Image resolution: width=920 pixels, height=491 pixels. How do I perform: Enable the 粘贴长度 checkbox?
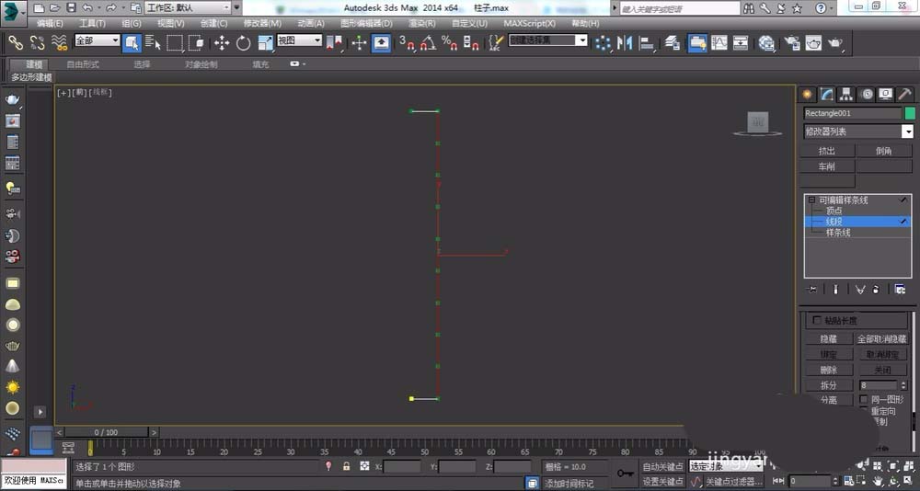pyautogui.click(x=816, y=320)
